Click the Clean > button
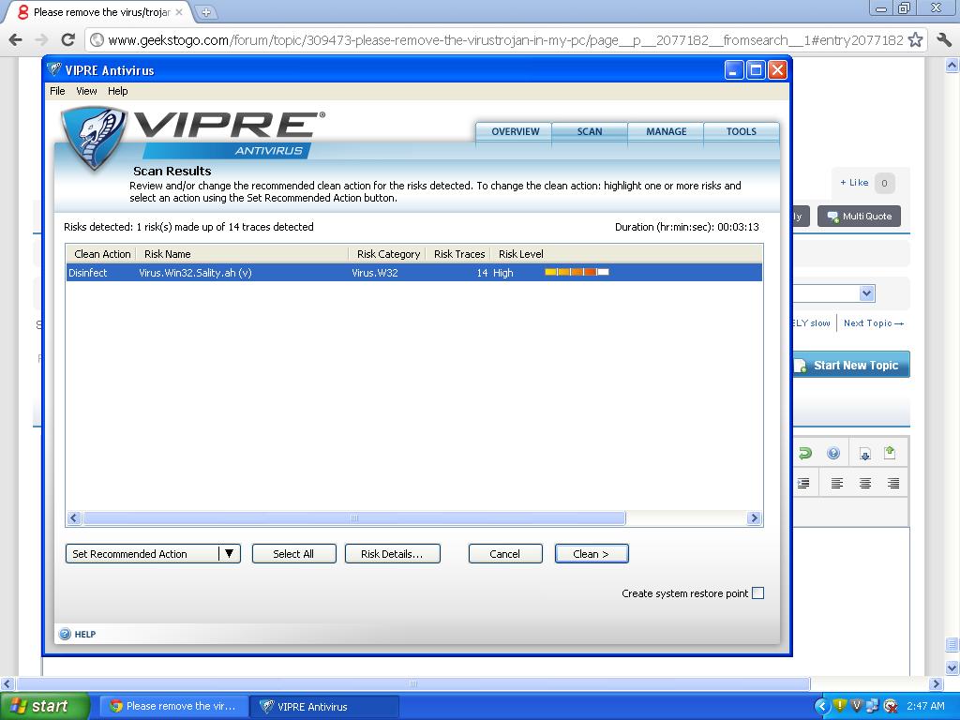 click(592, 553)
